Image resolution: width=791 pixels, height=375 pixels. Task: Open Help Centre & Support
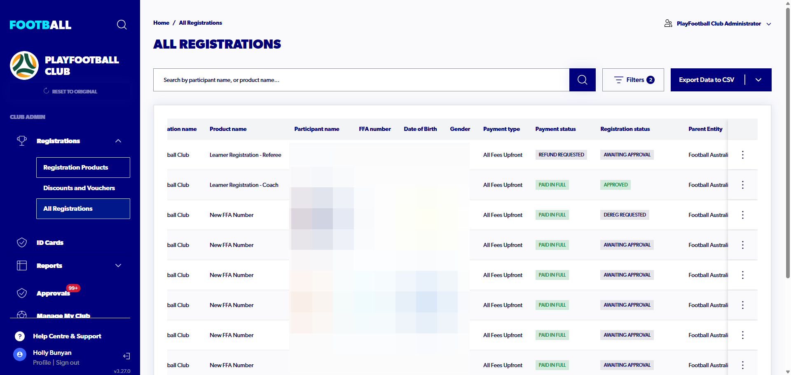67,336
